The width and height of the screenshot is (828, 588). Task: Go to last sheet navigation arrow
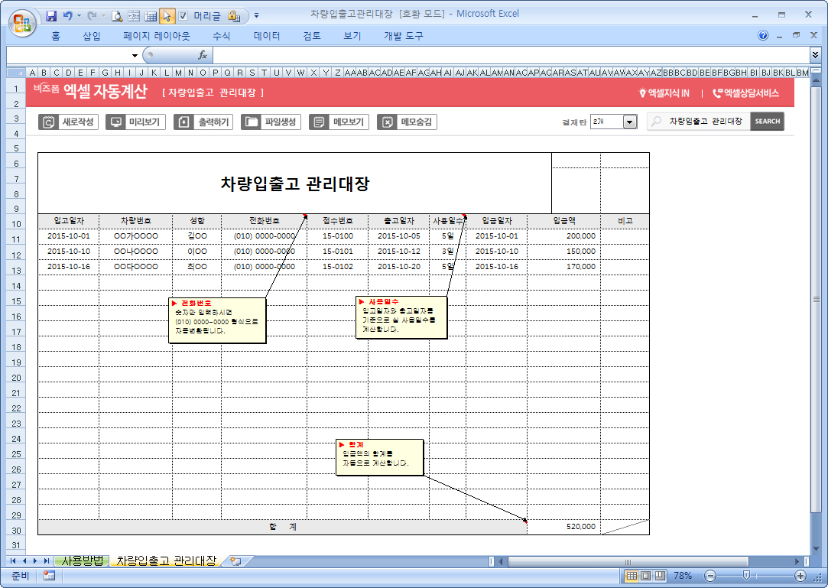tap(46, 561)
